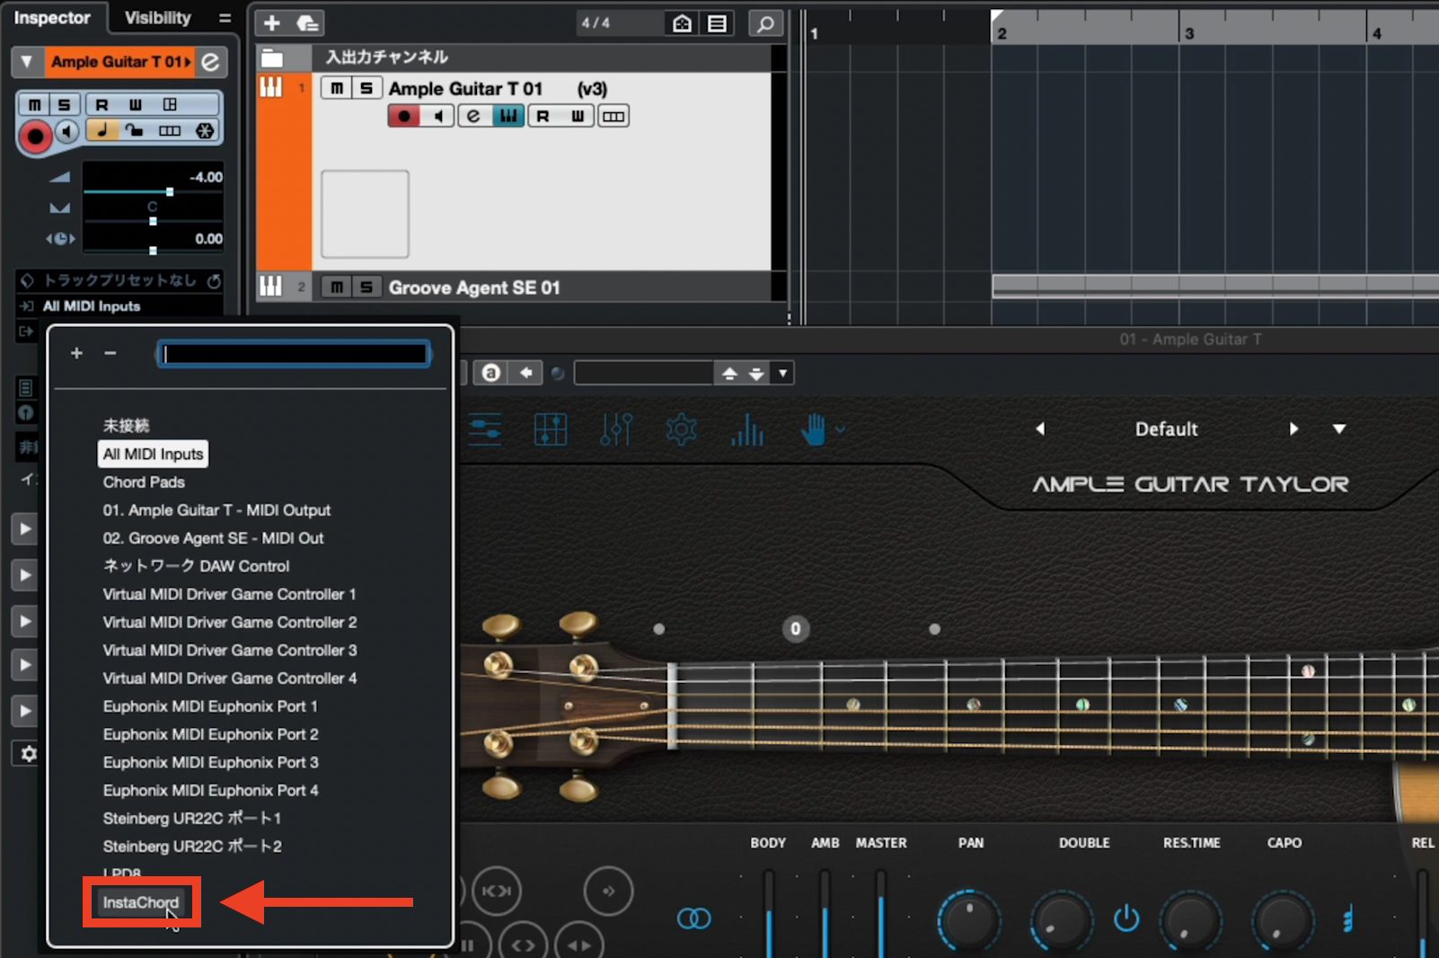Viewport: 1439px width, 958px height.
Task: Toggle the DOUBLE power button
Action: 1126,918
